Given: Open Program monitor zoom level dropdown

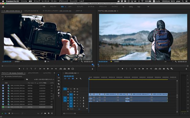Looking at the screenshot, I should click(118, 62).
